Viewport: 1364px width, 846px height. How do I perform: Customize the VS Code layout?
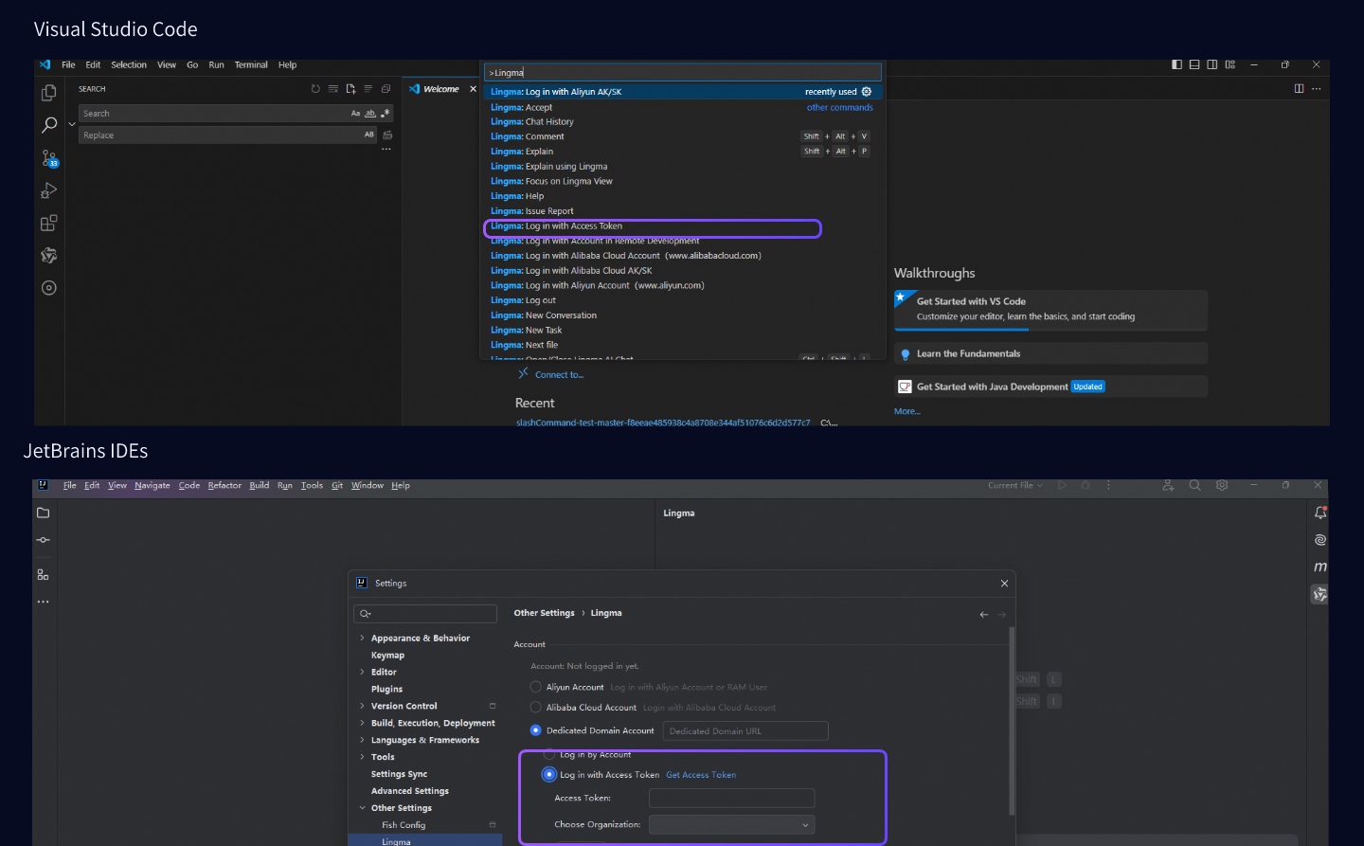[x=1229, y=64]
